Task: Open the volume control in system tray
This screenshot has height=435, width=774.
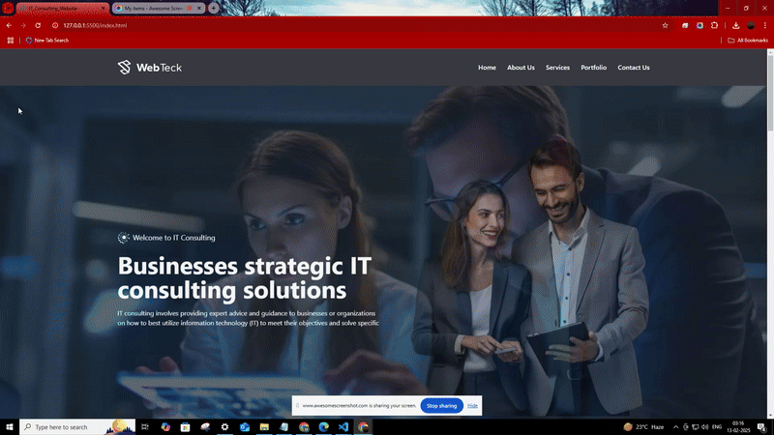Action: [x=705, y=427]
